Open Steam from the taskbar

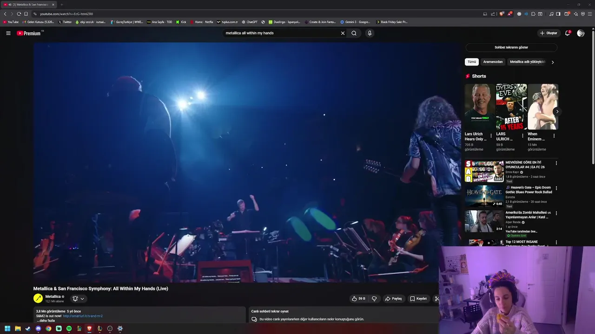click(x=28, y=328)
